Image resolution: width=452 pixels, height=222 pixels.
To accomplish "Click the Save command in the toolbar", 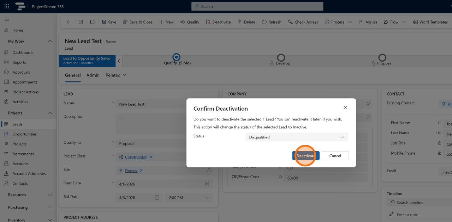I will [x=109, y=22].
